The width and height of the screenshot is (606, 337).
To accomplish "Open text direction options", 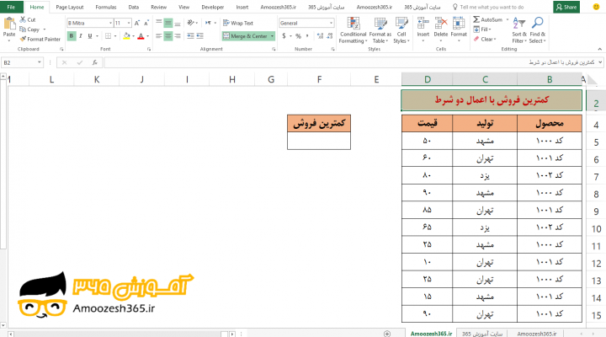I will 210,23.
